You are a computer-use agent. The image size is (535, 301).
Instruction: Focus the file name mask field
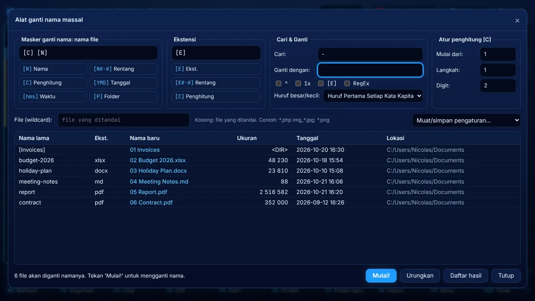88,53
